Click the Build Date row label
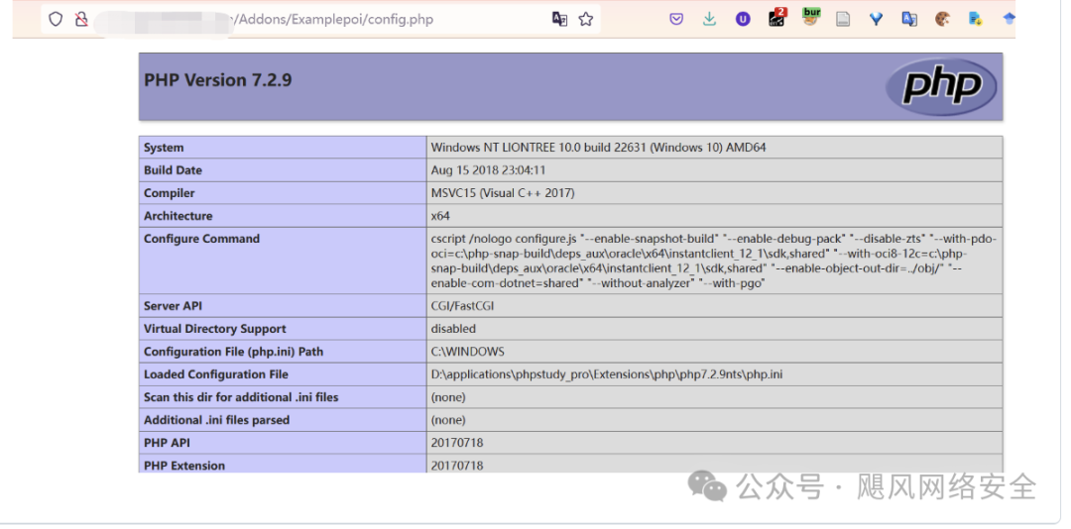The image size is (1071, 529). pos(173,170)
